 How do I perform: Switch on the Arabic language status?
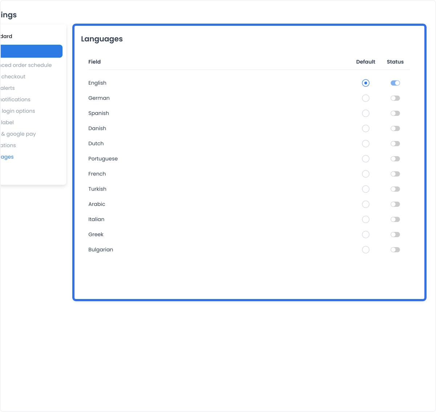395,204
